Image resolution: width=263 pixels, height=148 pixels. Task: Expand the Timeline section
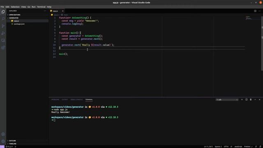[28, 143]
